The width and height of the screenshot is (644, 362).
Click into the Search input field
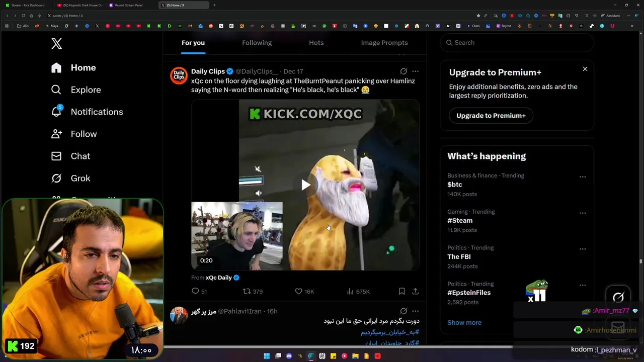(517, 43)
